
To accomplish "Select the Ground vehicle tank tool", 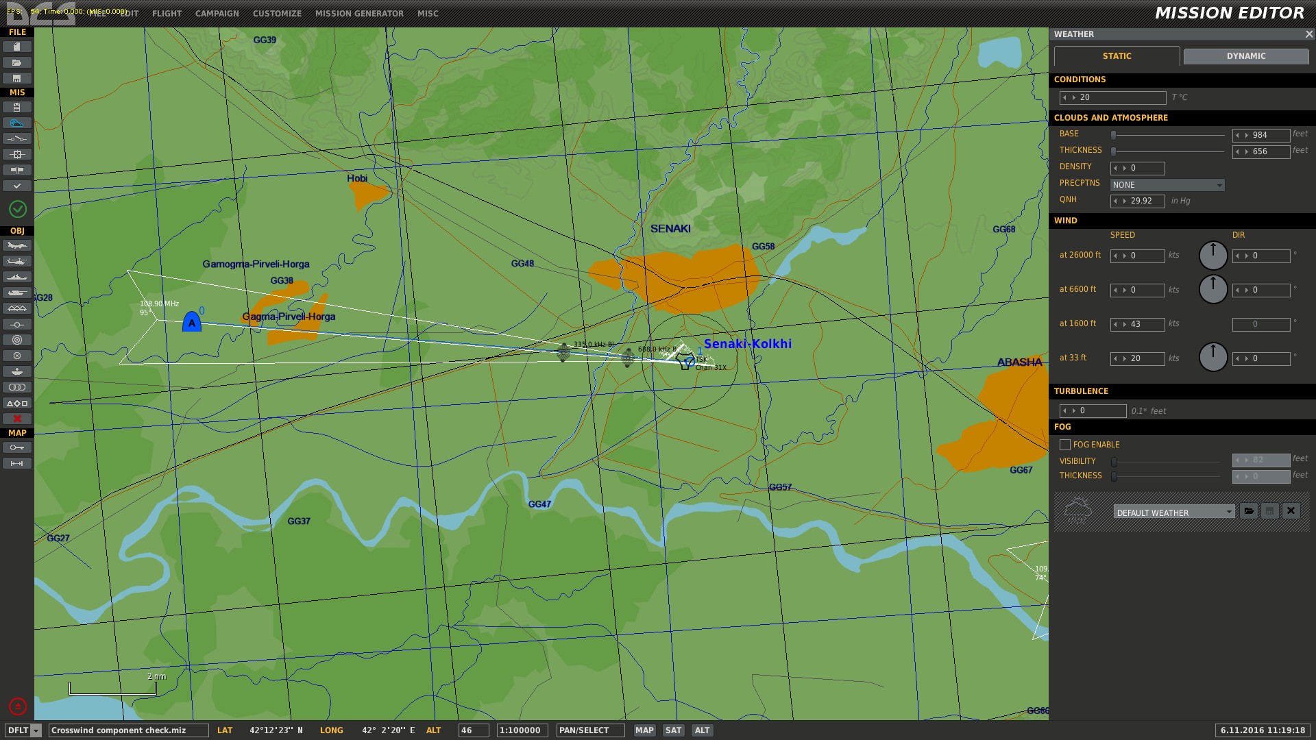I will [17, 293].
